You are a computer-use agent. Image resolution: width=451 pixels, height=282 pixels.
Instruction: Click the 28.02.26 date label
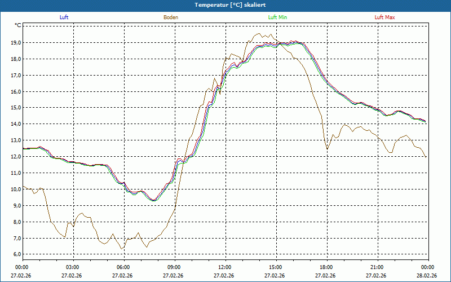pyautogui.click(x=427, y=276)
